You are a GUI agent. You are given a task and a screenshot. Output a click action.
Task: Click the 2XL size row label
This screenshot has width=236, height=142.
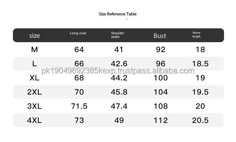pyautogui.click(x=35, y=92)
